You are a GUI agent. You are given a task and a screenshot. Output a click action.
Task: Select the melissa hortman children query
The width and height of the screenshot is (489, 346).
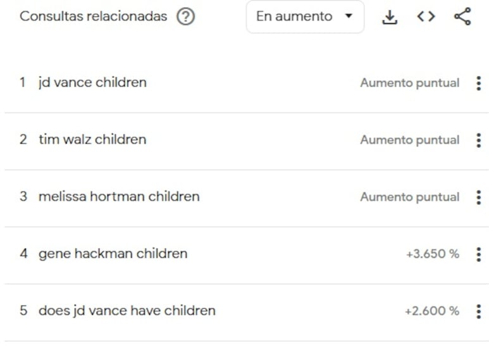[119, 196]
